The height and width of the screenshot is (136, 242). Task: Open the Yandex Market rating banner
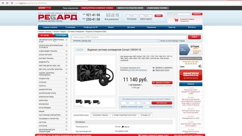[x=191, y=49]
